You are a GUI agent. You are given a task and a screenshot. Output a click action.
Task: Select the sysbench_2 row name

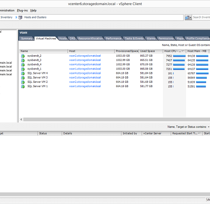[x=34, y=56]
